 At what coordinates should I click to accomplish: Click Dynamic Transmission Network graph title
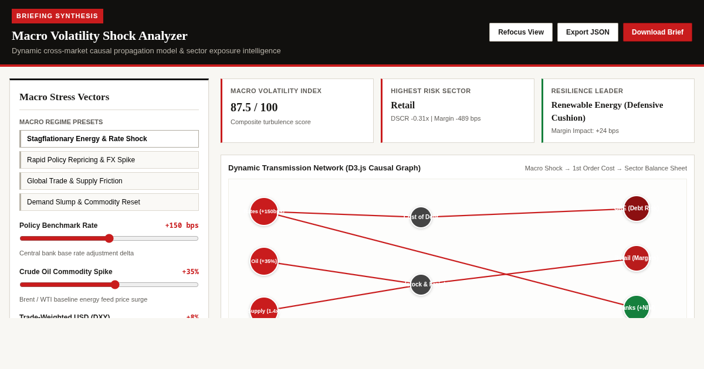[324, 168]
